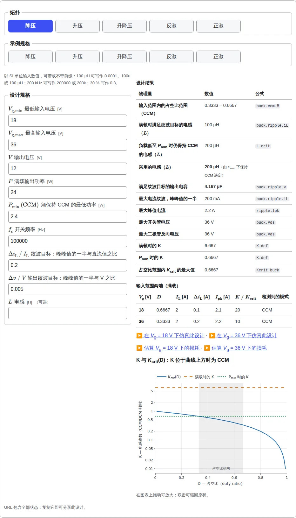
Task: Click the 设计结果 section heading
Action: (x=145, y=83)
